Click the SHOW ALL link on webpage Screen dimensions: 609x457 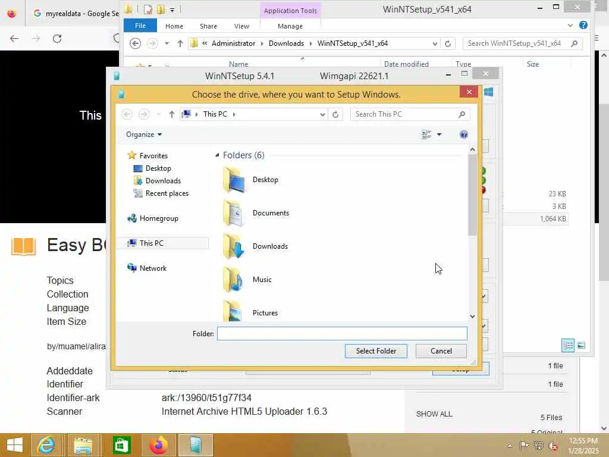tap(434, 414)
